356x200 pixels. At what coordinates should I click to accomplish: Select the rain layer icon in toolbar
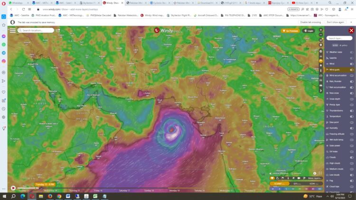coord(321,65)
